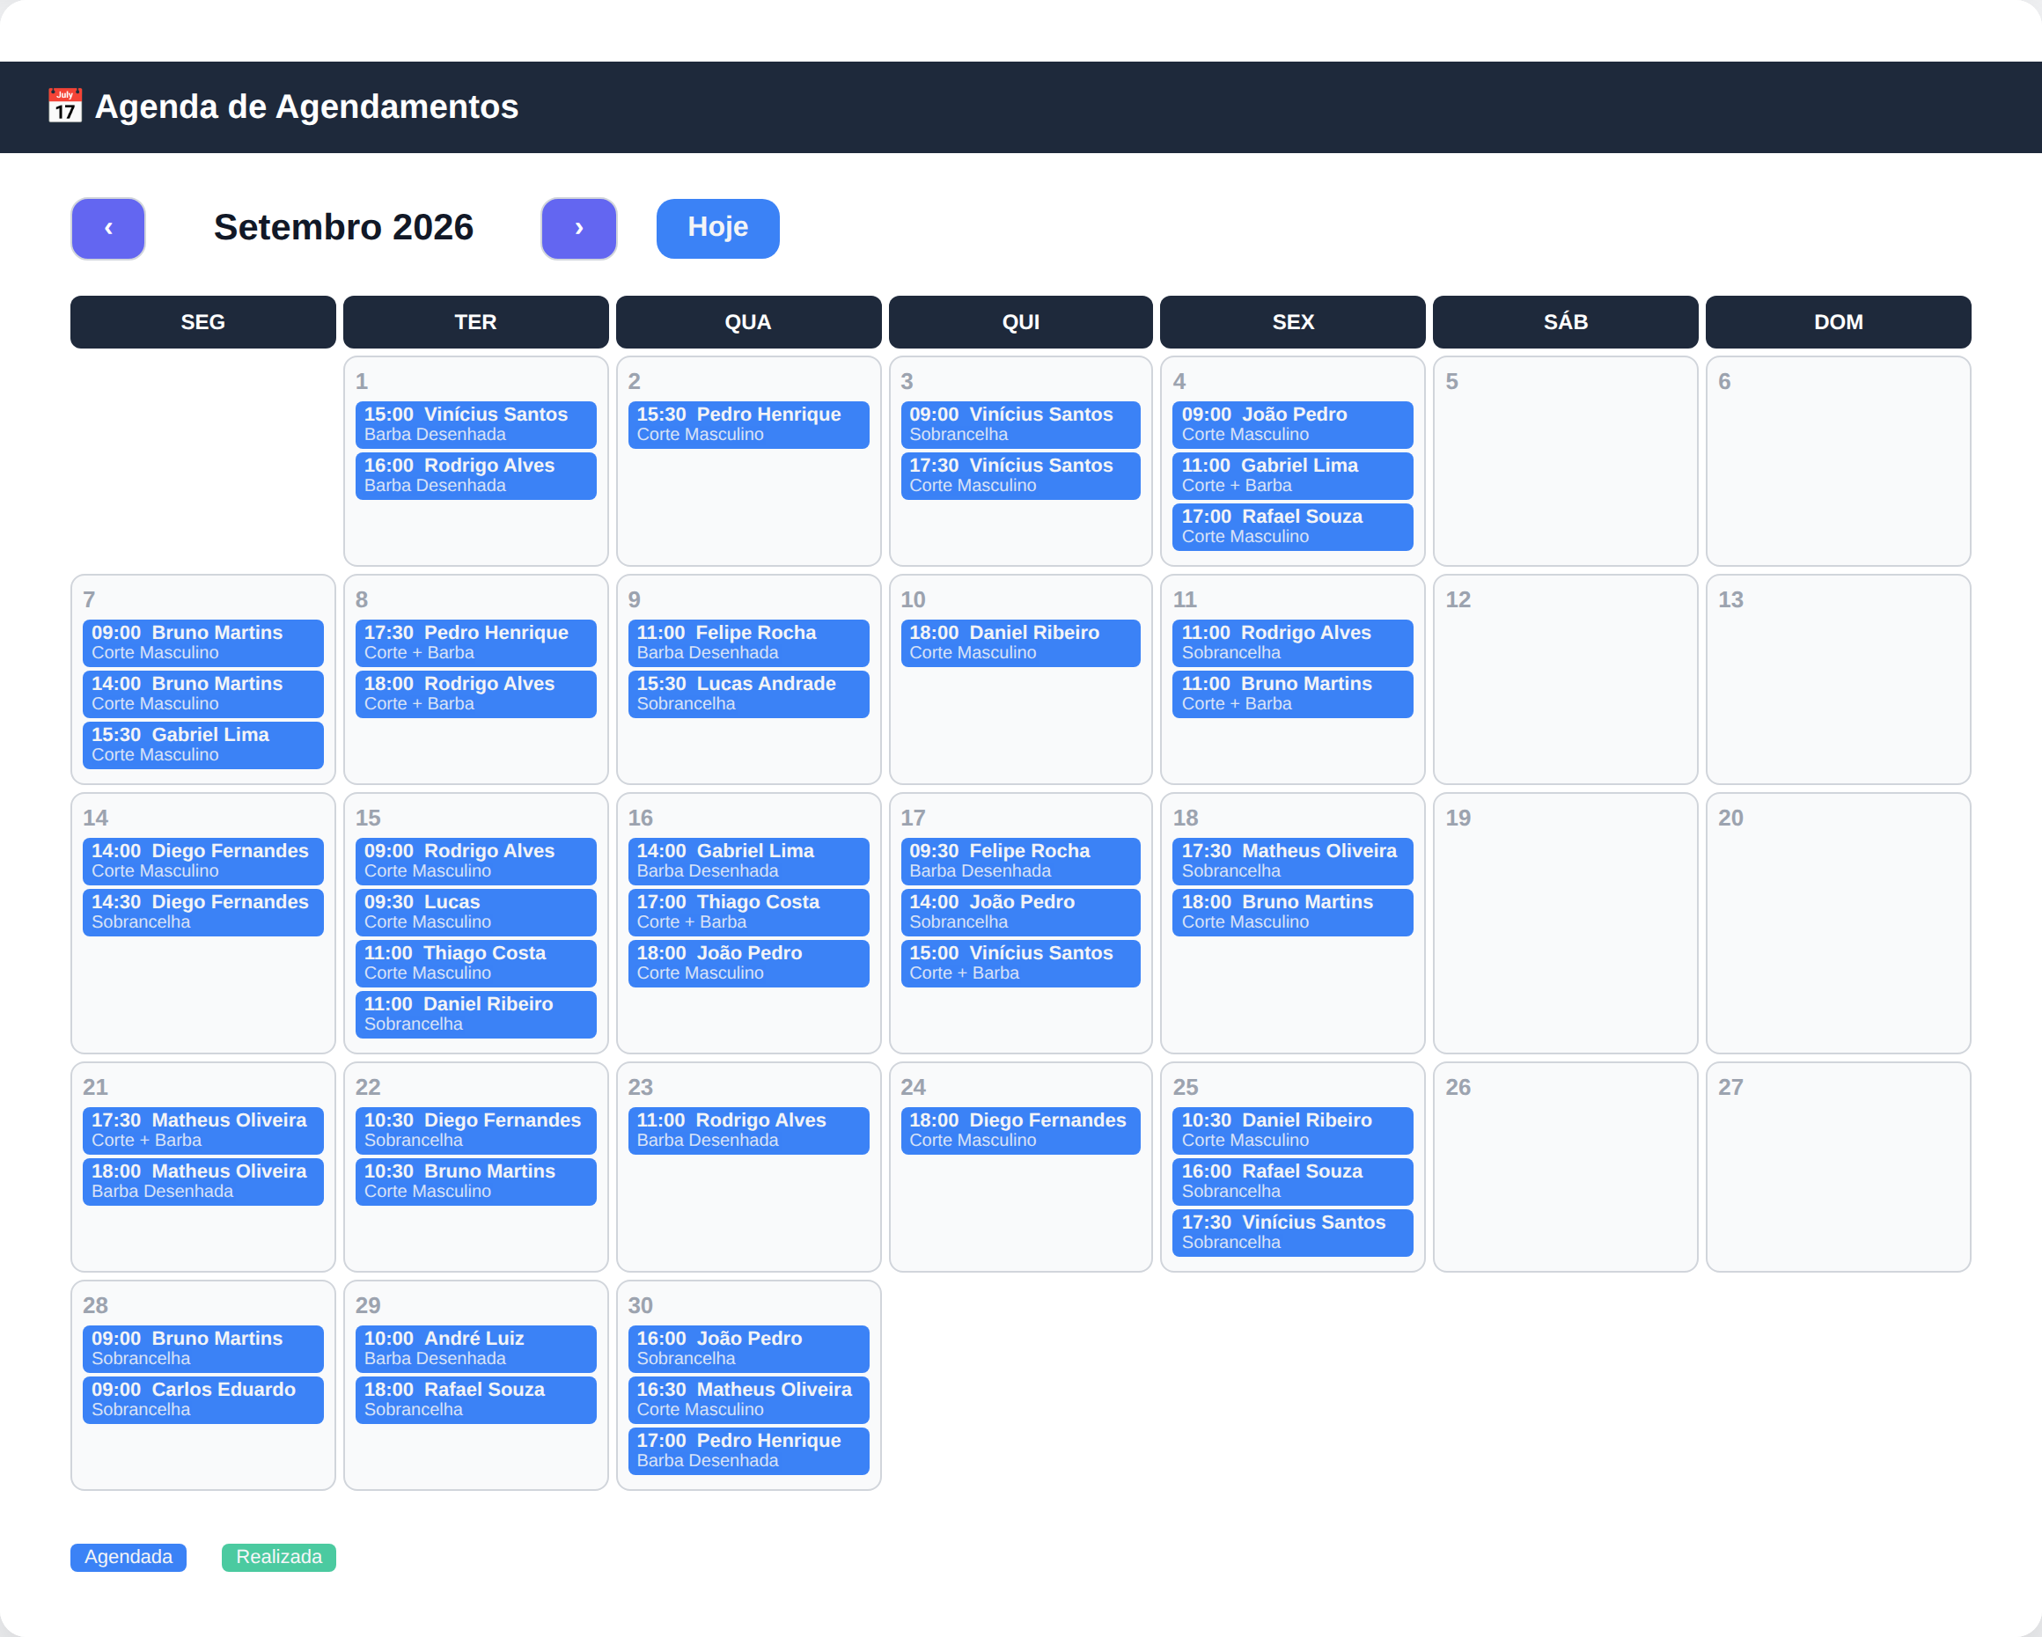Open 16:00 Rodrigo Alves Barba Desenhada appointment
The image size is (2042, 1637).
click(475, 475)
